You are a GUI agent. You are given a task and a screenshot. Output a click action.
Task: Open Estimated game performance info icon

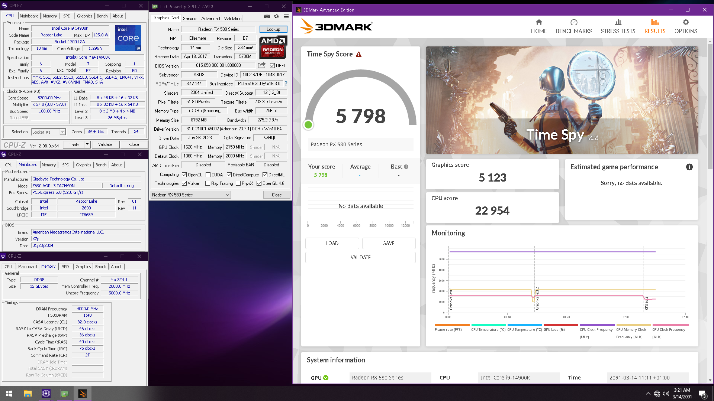[689, 167]
